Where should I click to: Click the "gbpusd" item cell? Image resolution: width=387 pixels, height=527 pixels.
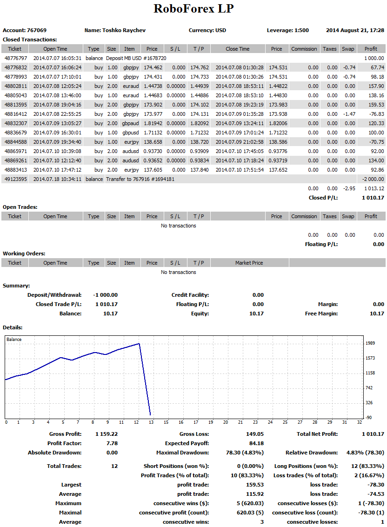click(x=130, y=133)
